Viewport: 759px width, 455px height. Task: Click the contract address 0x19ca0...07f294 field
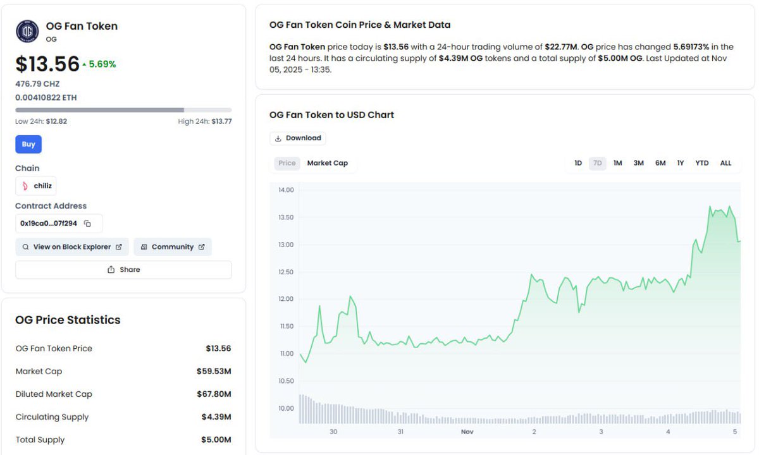tap(49, 224)
